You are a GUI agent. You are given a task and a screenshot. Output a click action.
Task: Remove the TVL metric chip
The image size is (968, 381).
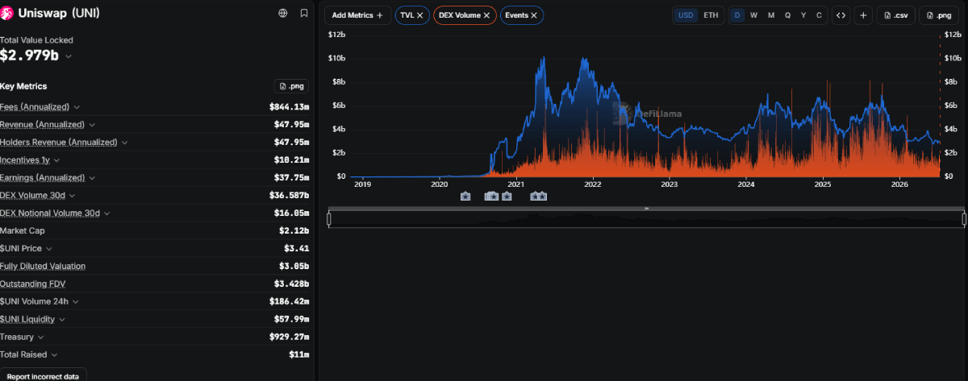click(x=419, y=15)
